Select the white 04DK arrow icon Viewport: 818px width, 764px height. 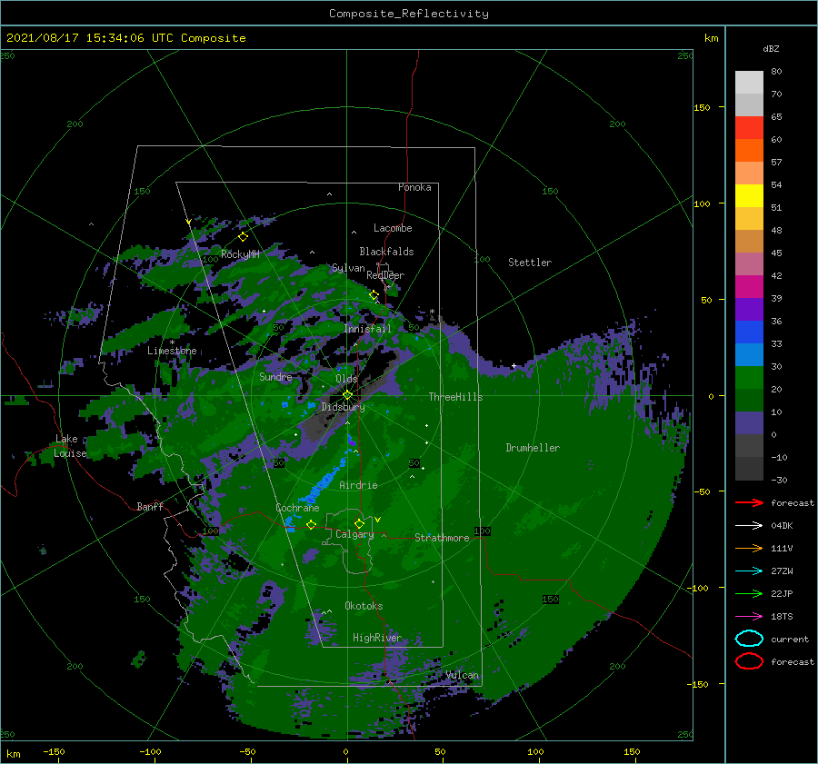coord(749,526)
